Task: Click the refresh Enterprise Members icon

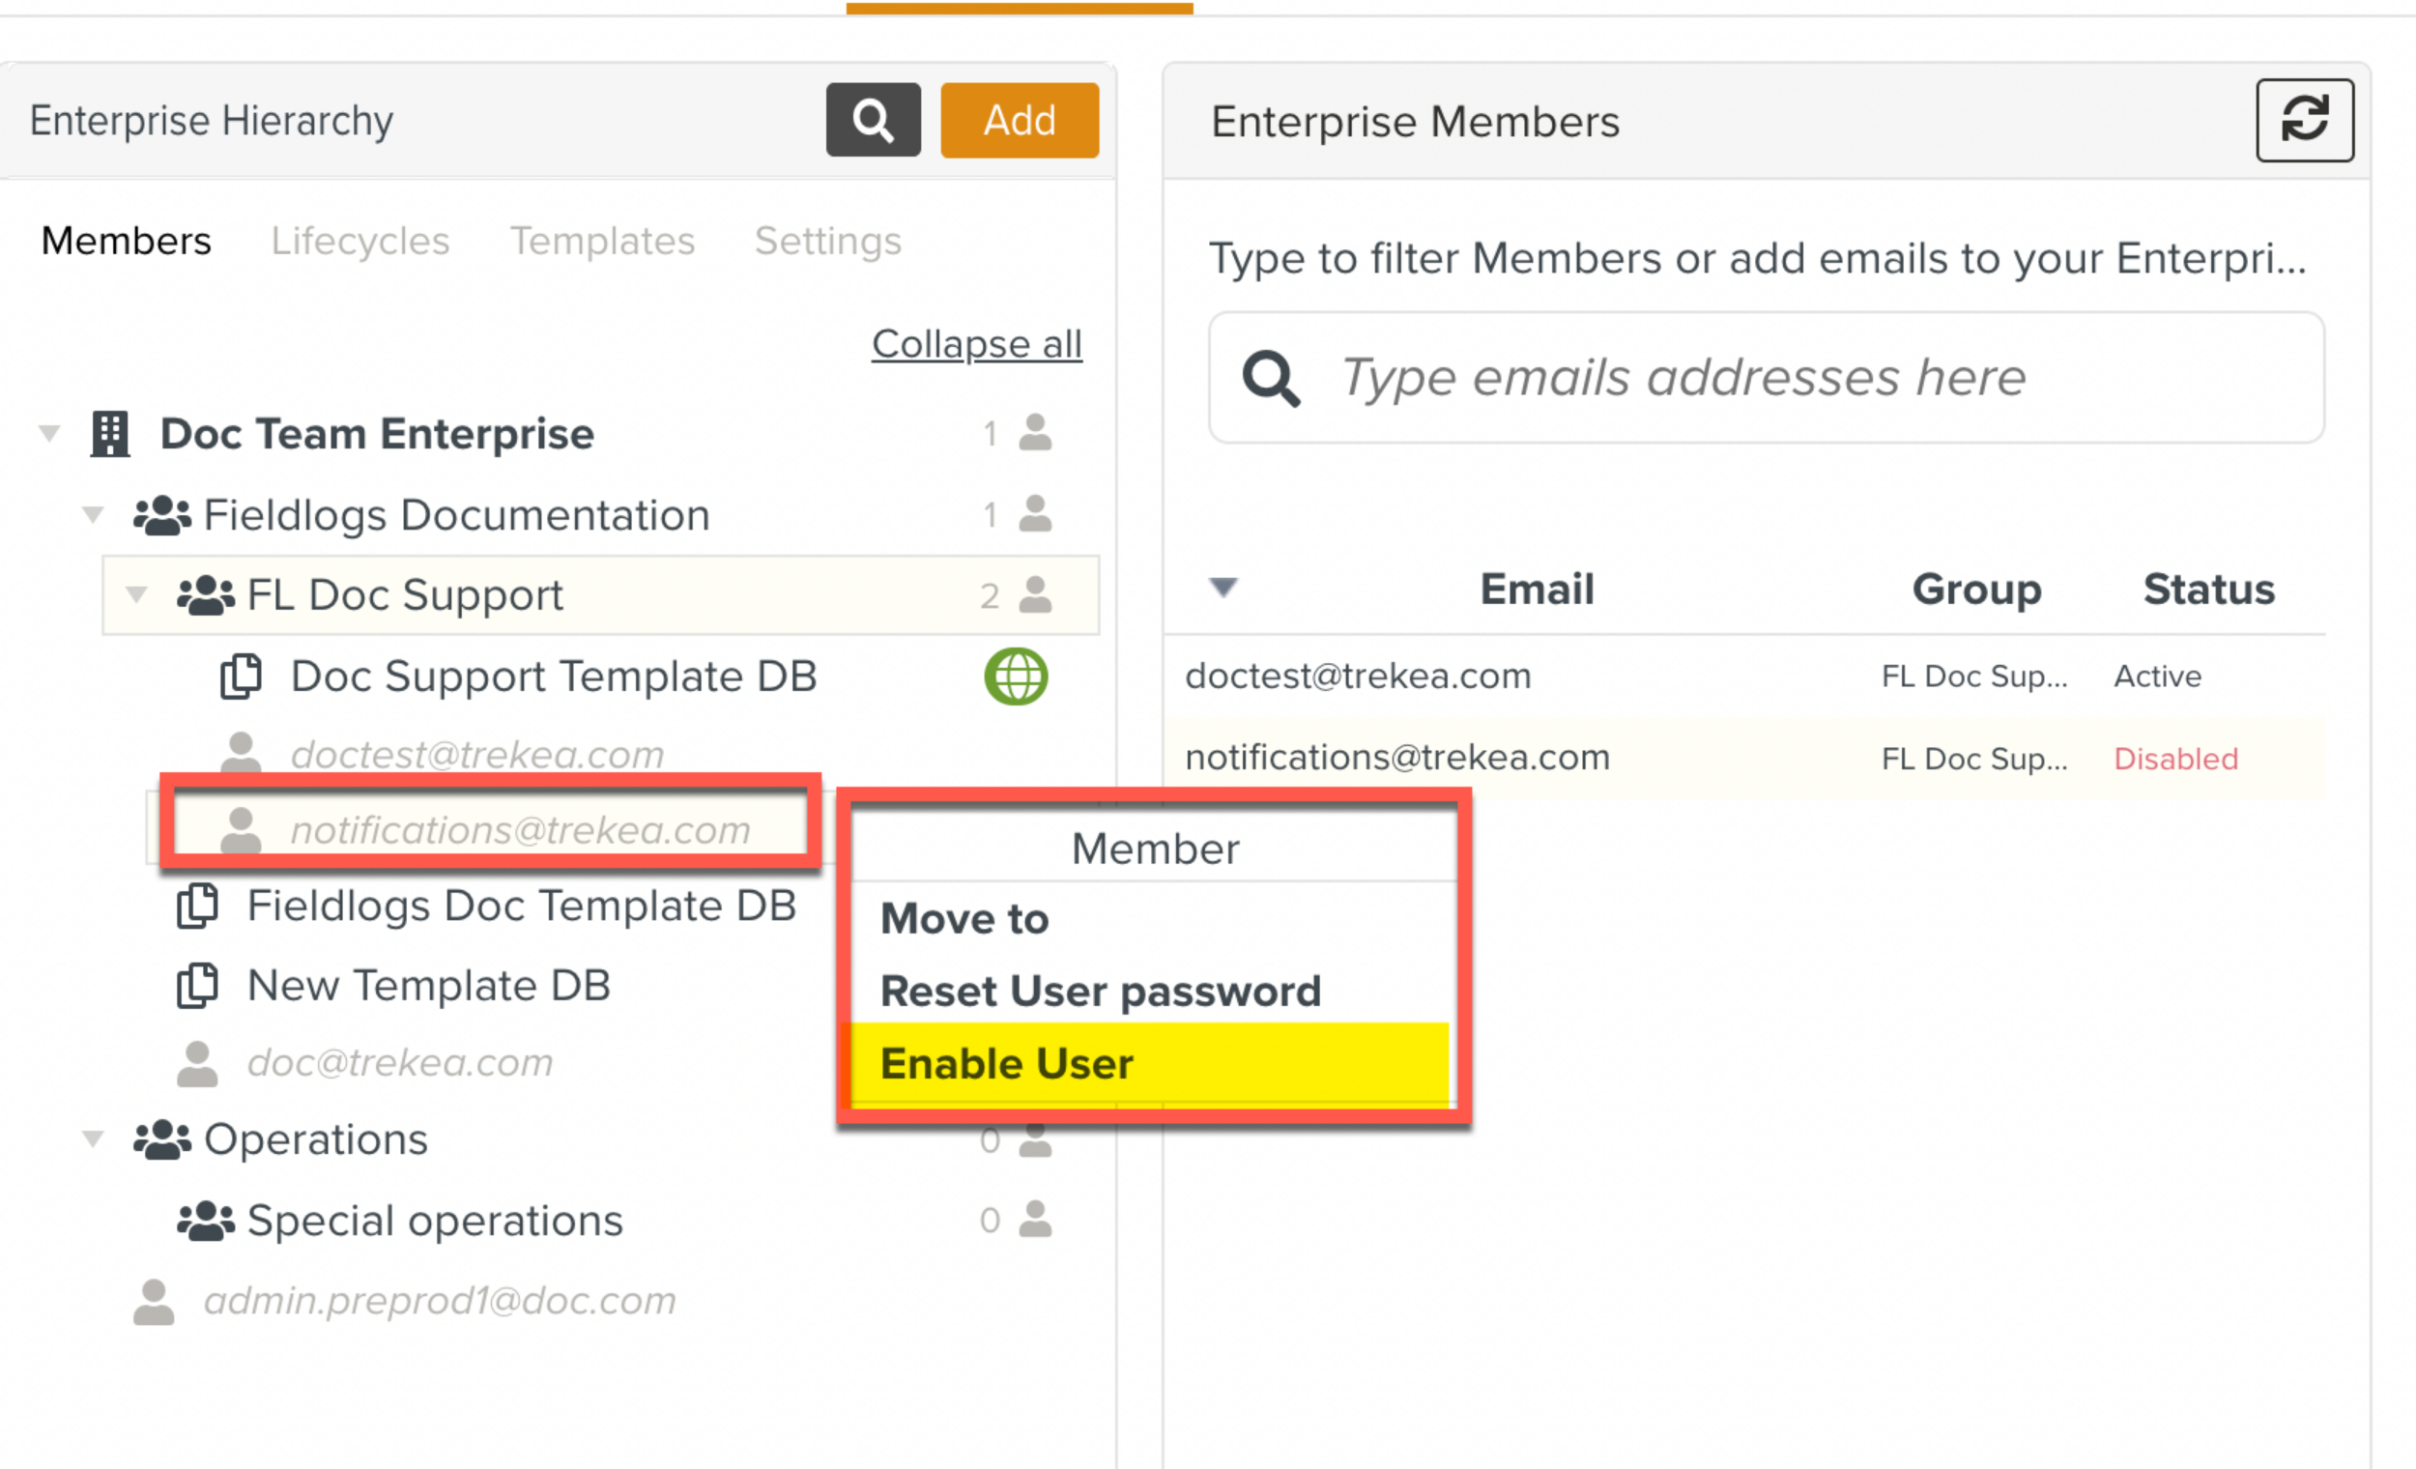Action: click(2303, 120)
